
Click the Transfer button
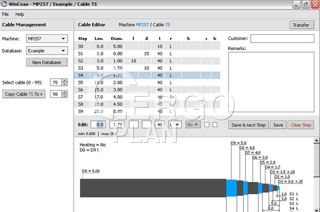pos(302,25)
